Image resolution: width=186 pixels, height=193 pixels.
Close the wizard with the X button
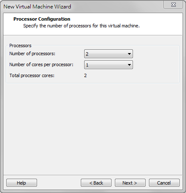(x=173, y=5)
